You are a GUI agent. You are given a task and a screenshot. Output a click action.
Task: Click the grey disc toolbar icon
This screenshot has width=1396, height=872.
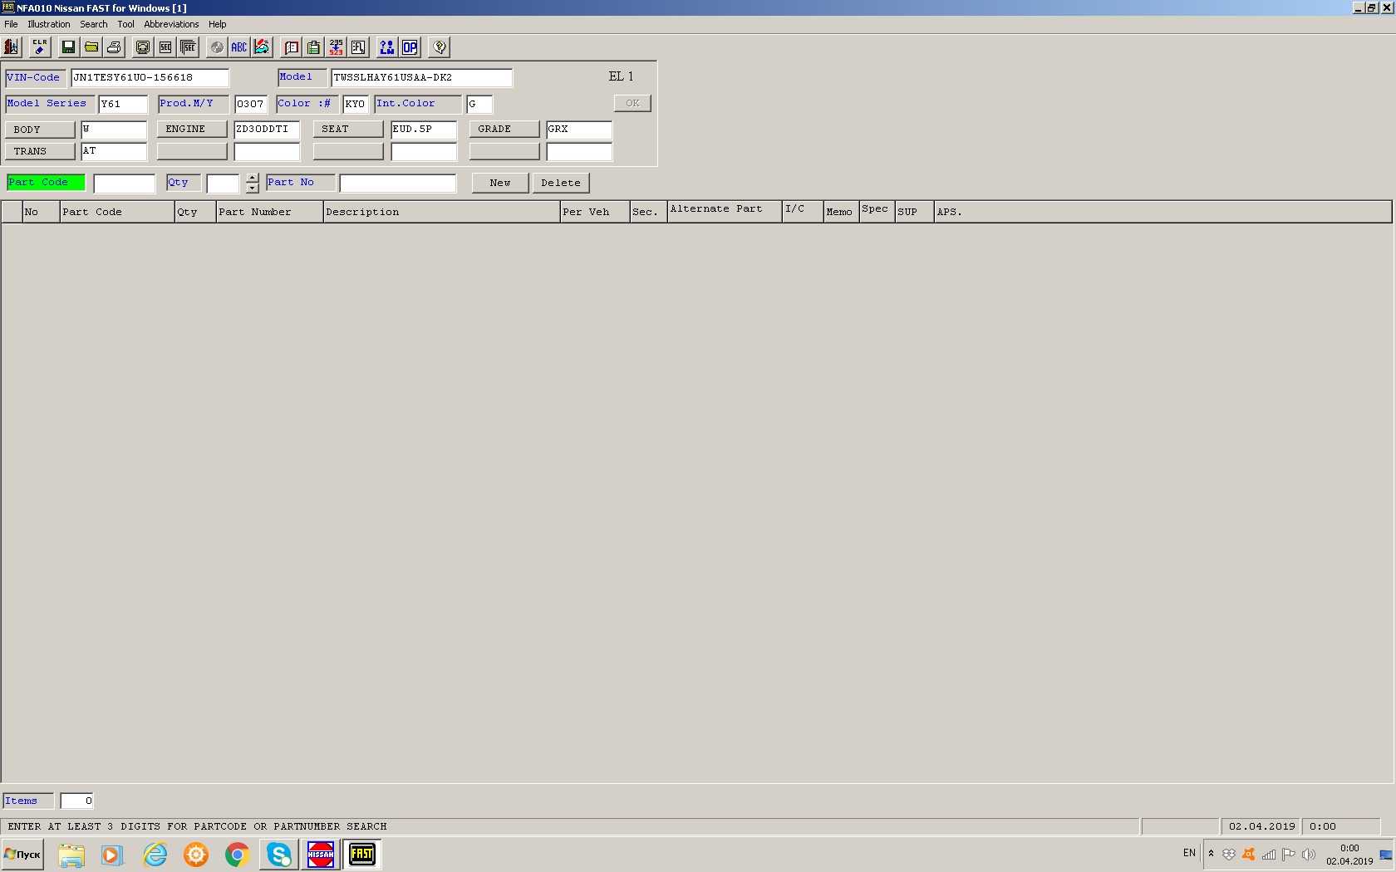[x=217, y=47]
